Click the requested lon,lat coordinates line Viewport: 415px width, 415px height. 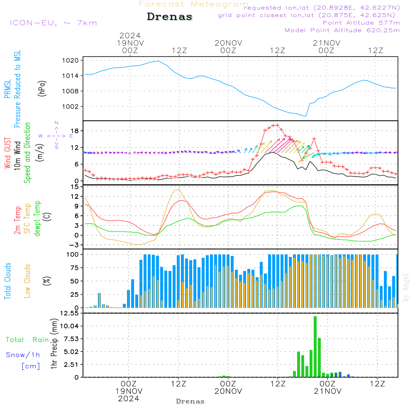tap(322, 8)
